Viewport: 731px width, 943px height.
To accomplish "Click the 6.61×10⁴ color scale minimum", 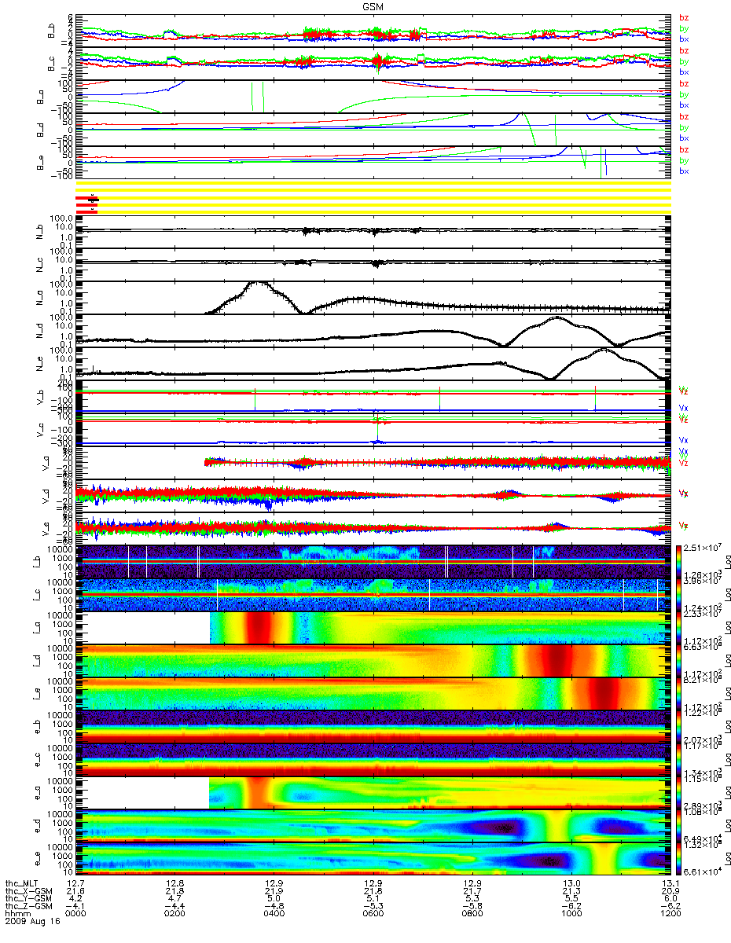I will 704,872.
